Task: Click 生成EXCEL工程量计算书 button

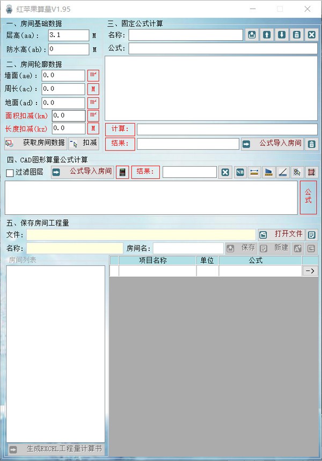Action: 56,449
